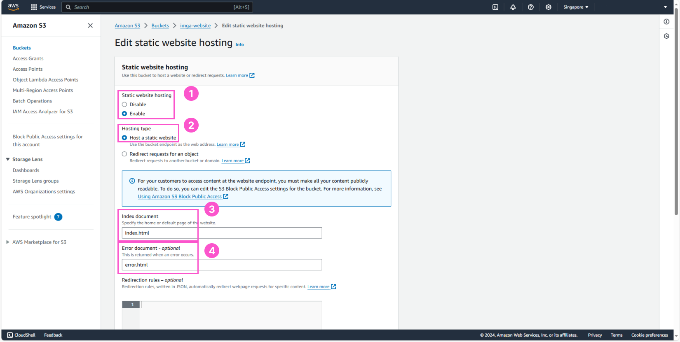Open Privacy link in footer

tap(595, 335)
